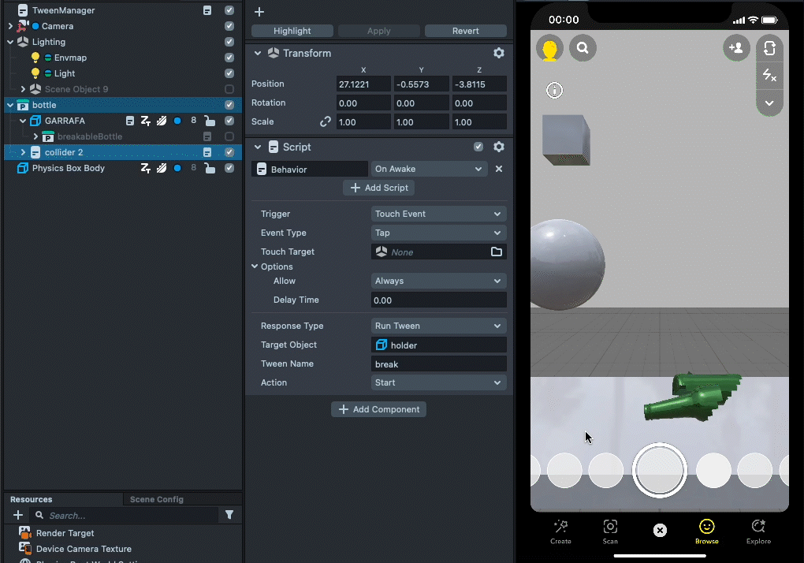Flip the camera in the preview

tap(769, 48)
